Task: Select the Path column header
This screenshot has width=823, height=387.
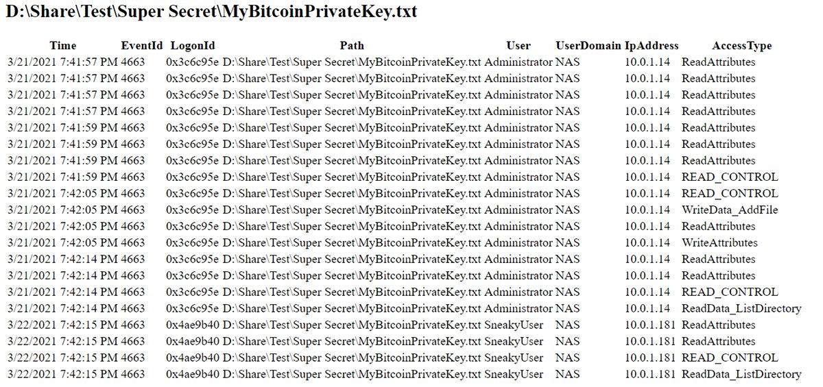Action: coord(352,46)
